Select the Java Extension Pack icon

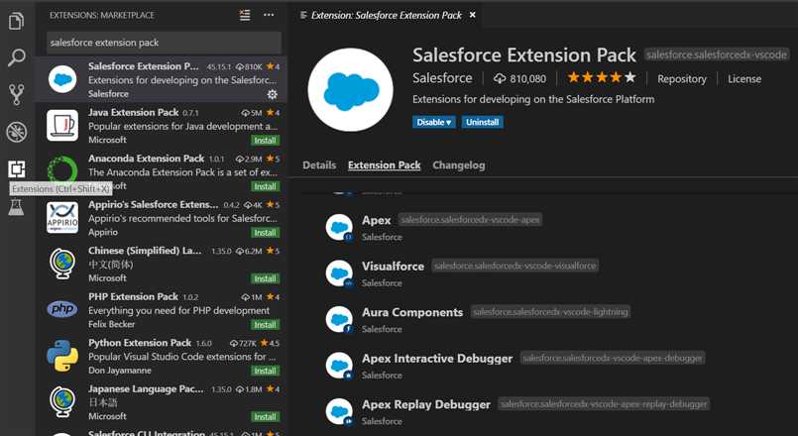(x=62, y=125)
